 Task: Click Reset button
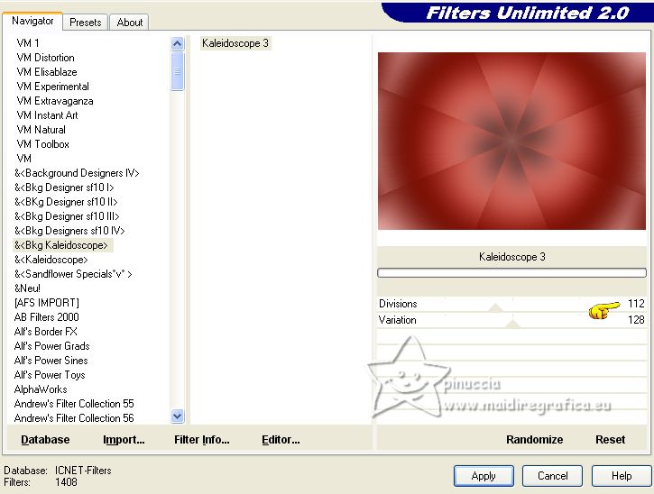610,440
